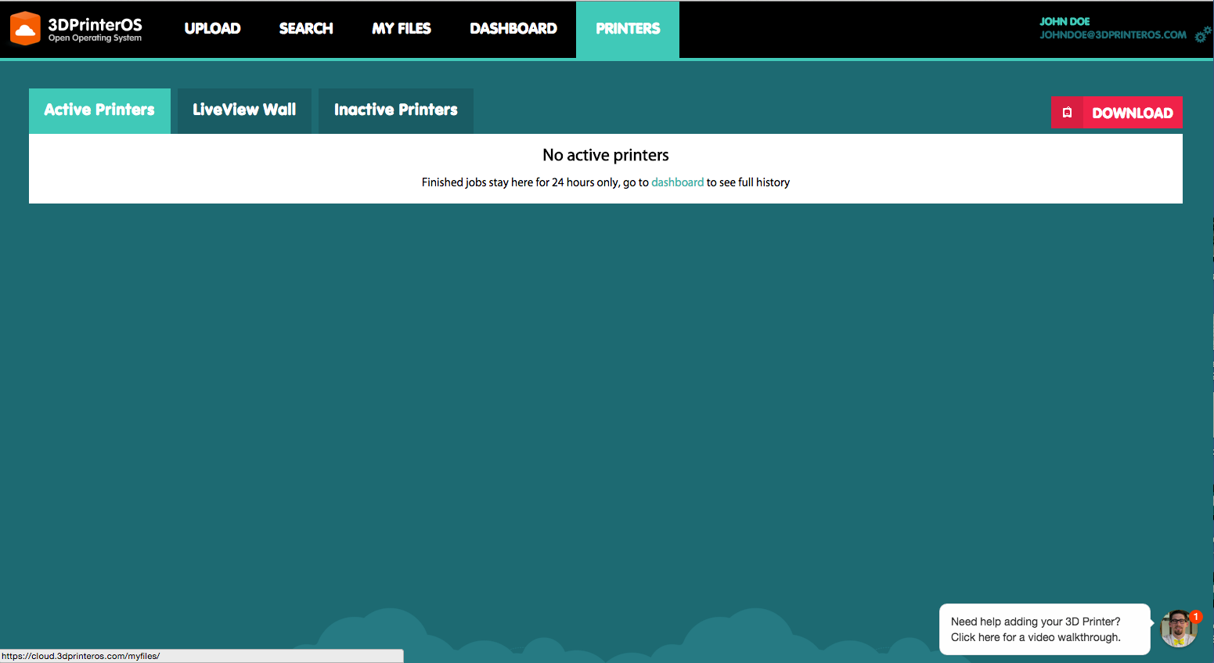1214x663 pixels.
Task: Click the 3DPrinterOS Open Operating System wordmark
Action: [95, 29]
